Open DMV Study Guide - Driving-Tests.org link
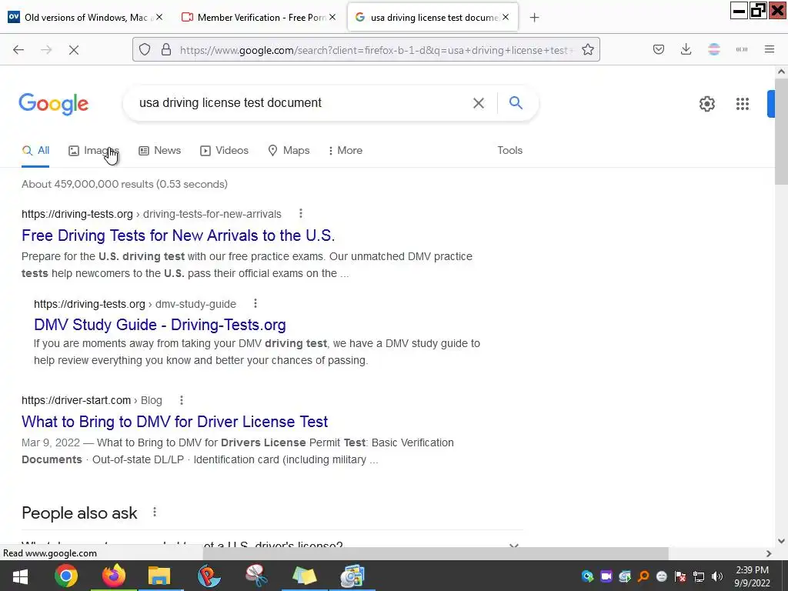This screenshot has height=591, width=788. coord(160,325)
